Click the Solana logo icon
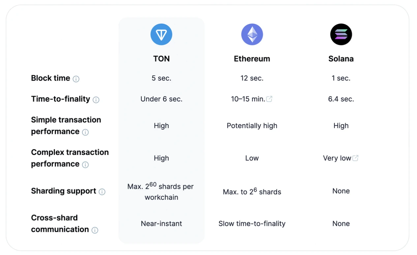The image size is (417, 255). tap(341, 35)
